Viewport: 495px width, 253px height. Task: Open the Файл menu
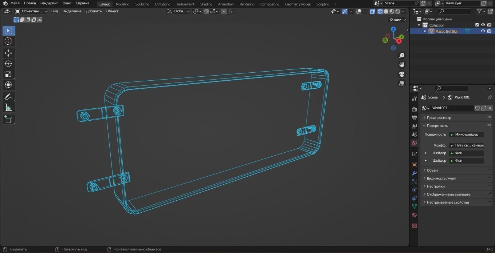coord(15,3)
